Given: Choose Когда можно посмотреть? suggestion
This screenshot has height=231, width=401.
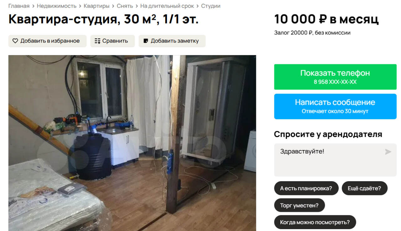Looking at the screenshot, I should 315,222.
